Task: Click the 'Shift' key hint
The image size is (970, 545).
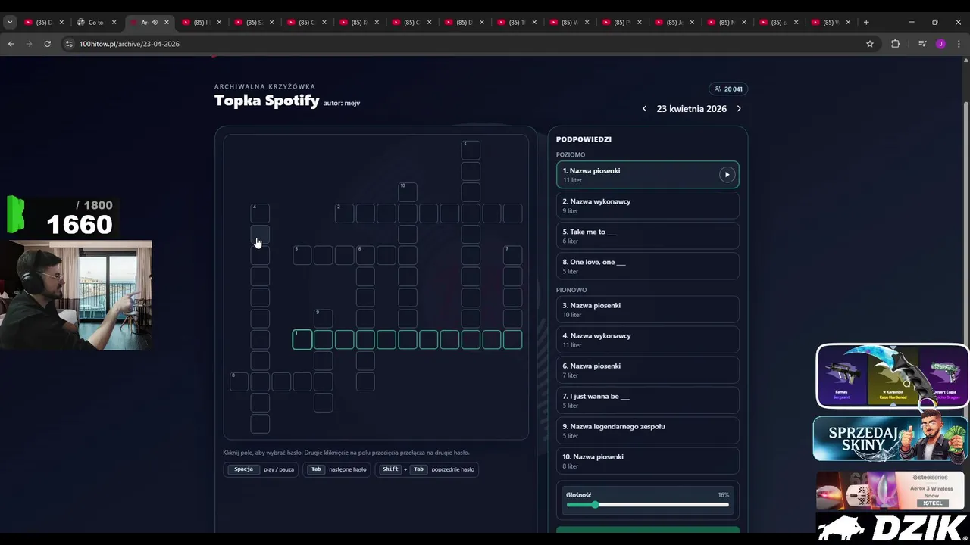Action: [390, 469]
